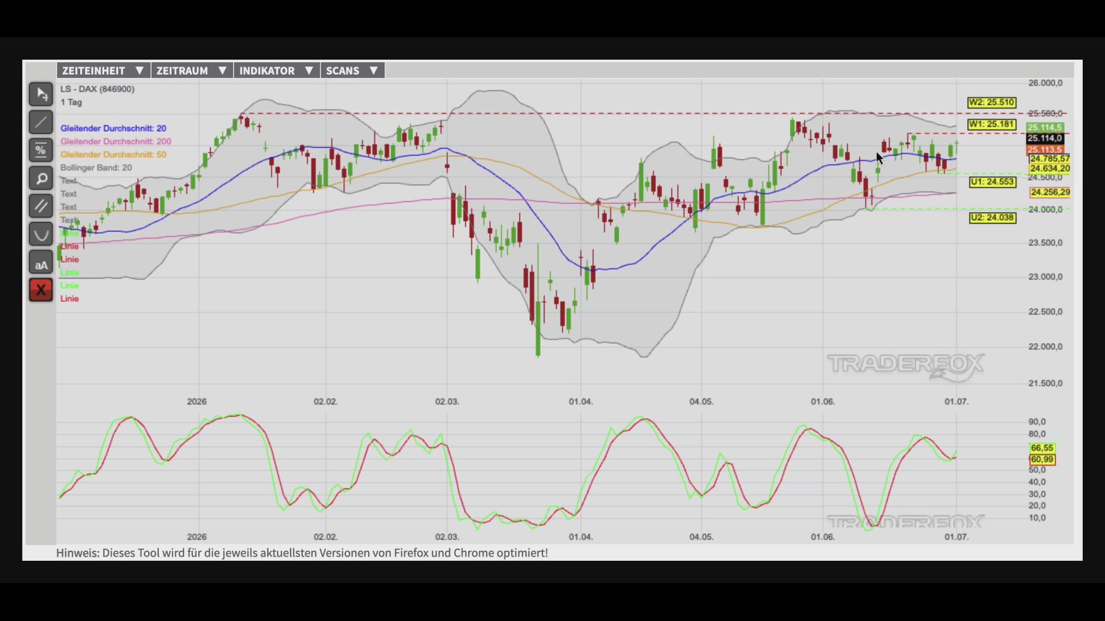
Task: Open the SCANS menu
Action: (x=352, y=71)
